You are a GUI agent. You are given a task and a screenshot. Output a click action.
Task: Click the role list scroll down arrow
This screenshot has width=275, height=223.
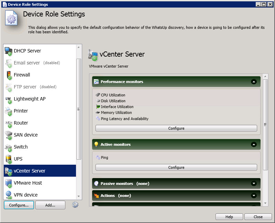[x=79, y=196]
